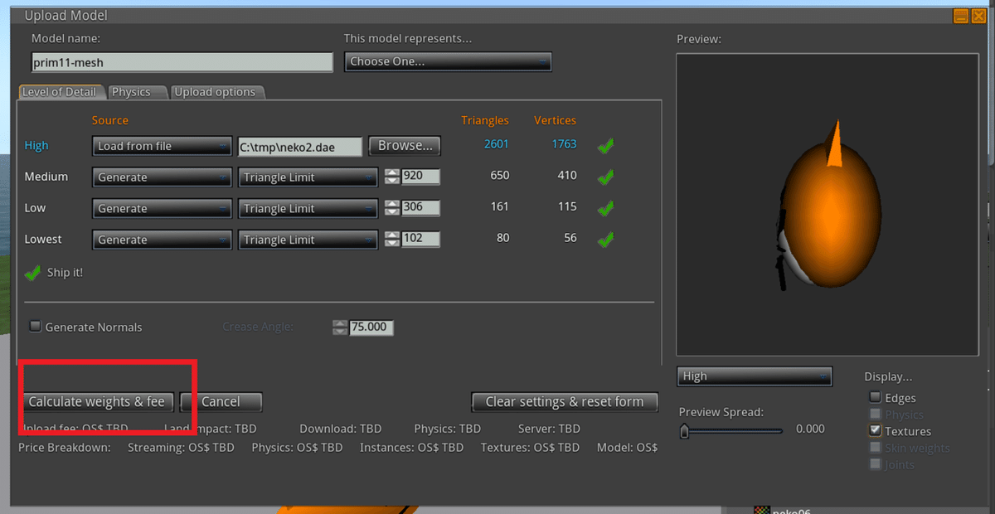
Task: Click the Streaming: OS$ TBD text
Action: 181,448
